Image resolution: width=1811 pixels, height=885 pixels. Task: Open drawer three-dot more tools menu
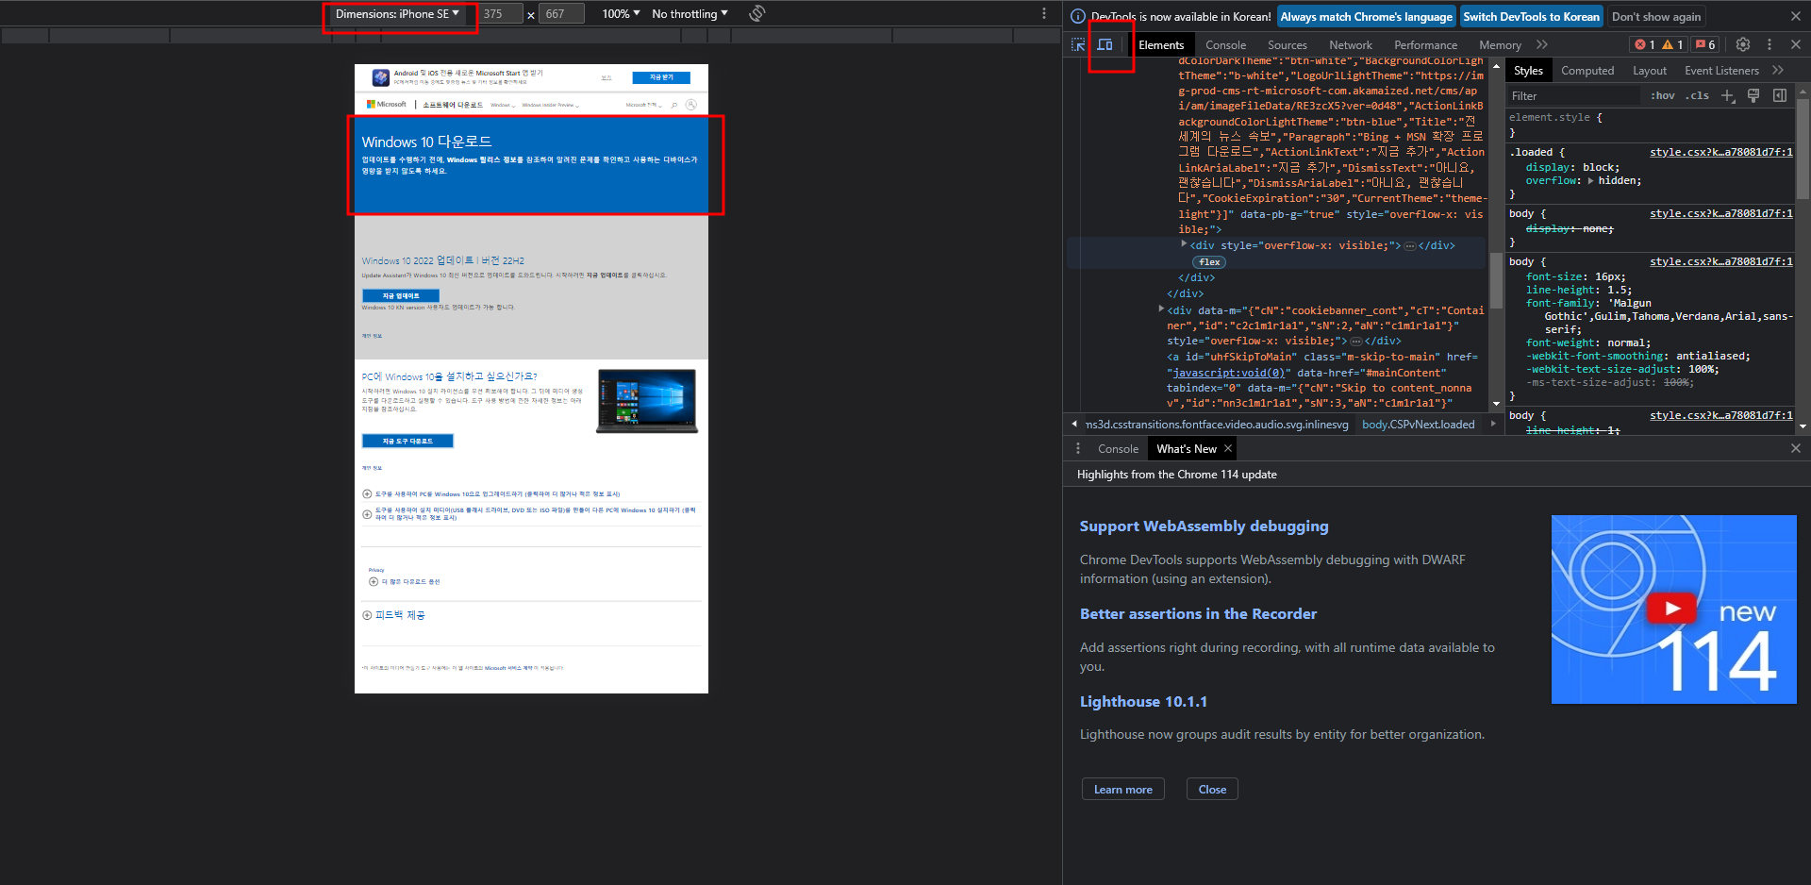1077,448
